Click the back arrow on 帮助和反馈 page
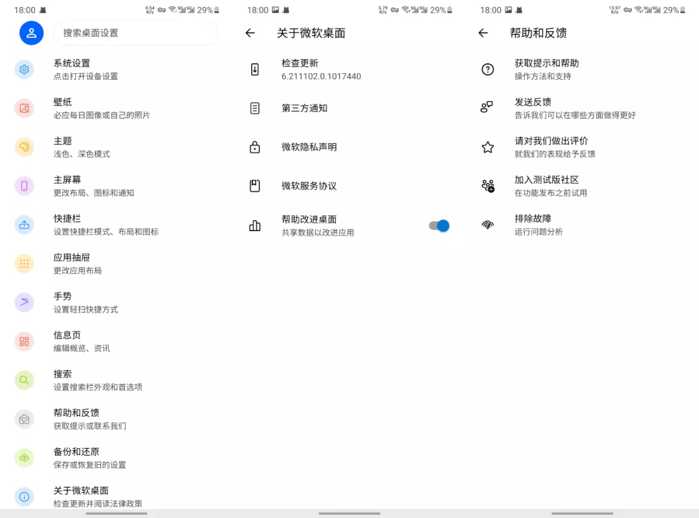This screenshot has width=699, height=518. (x=483, y=32)
